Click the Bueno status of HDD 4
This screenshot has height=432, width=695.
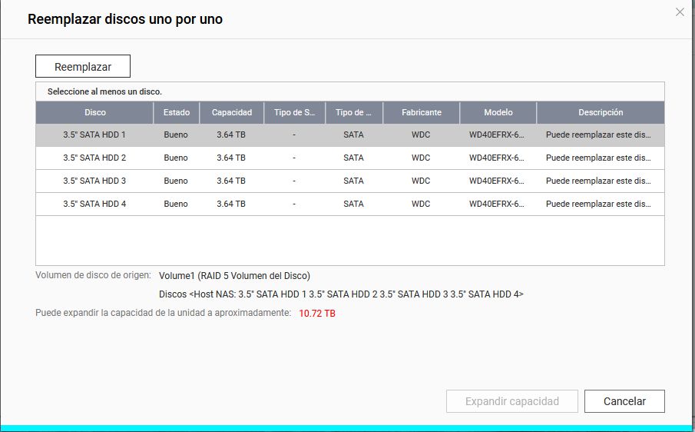click(176, 204)
